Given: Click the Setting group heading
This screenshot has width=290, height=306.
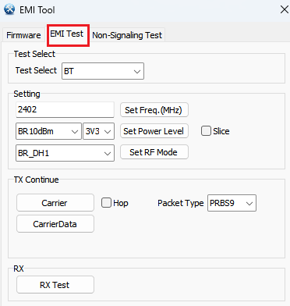Looking at the screenshot, I should 27,94.
